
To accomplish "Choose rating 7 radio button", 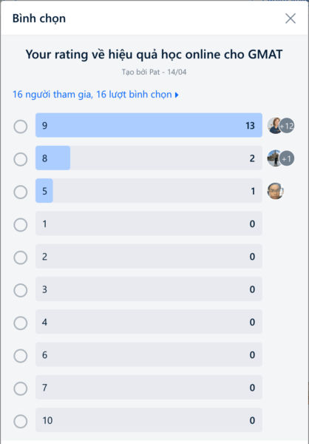I will click(21, 388).
